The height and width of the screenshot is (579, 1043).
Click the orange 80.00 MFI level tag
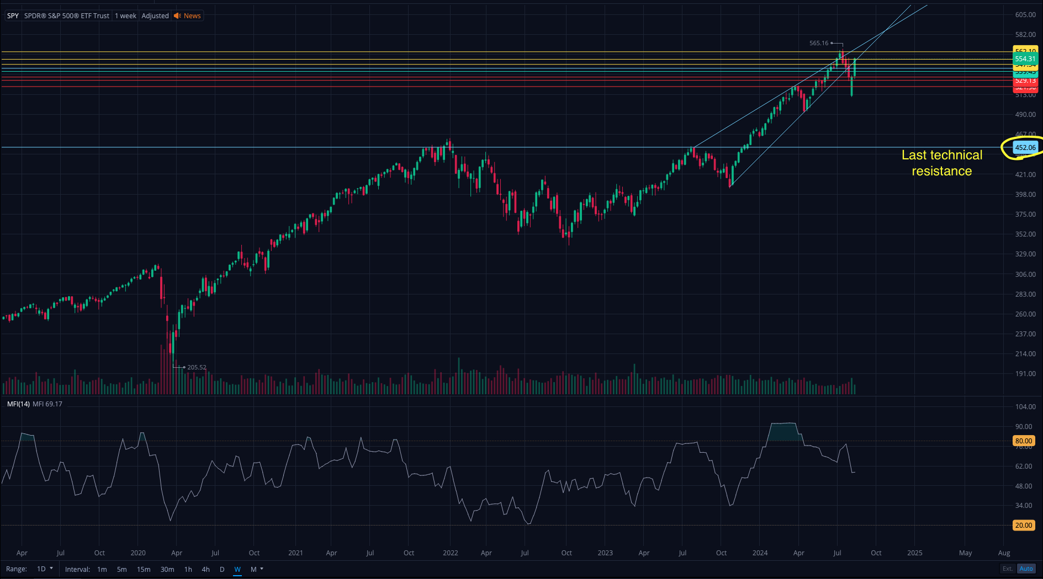[x=1023, y=441]
